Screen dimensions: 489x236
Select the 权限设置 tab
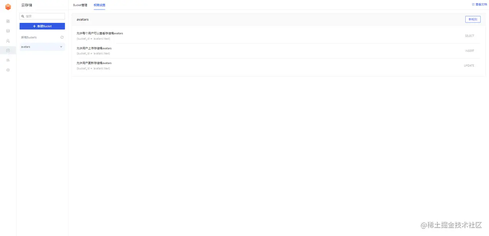[99, 5]
